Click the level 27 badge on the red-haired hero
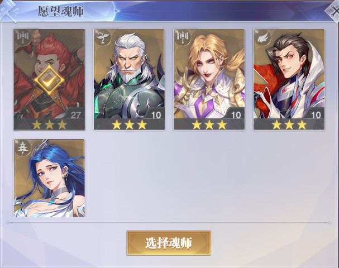This screenshot has width=339, height=268. [x=75, y=114]
